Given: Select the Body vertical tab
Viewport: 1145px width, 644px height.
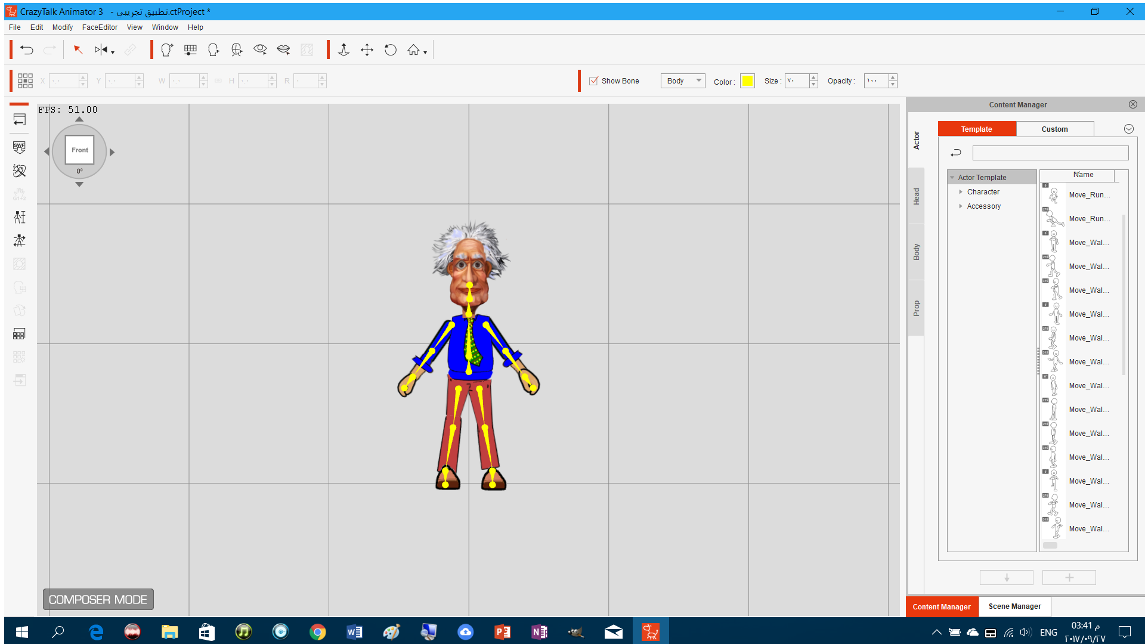Looking at the screenshot, I should (x=917, y=252).
